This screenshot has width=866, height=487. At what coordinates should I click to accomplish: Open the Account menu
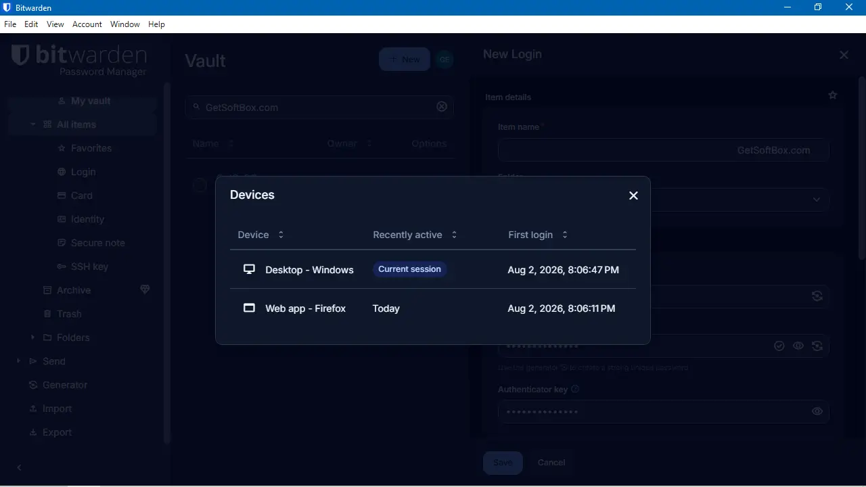87,24
